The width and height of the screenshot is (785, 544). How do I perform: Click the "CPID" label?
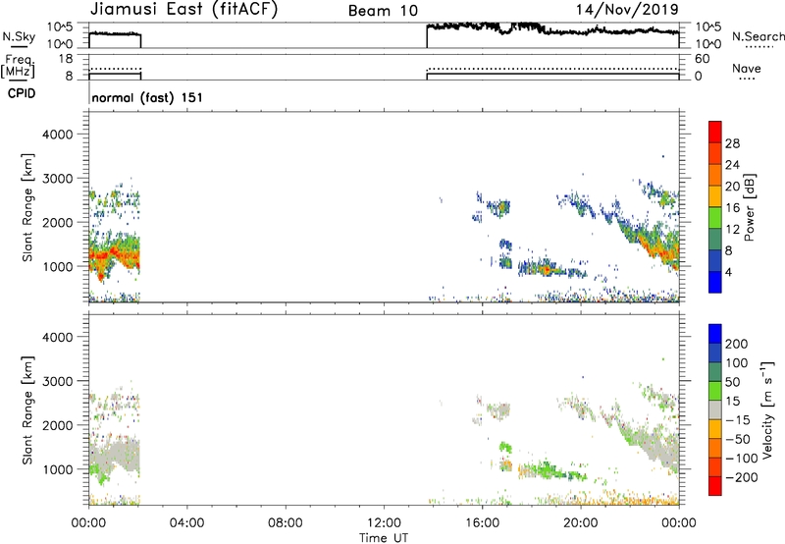click(22, 93)
